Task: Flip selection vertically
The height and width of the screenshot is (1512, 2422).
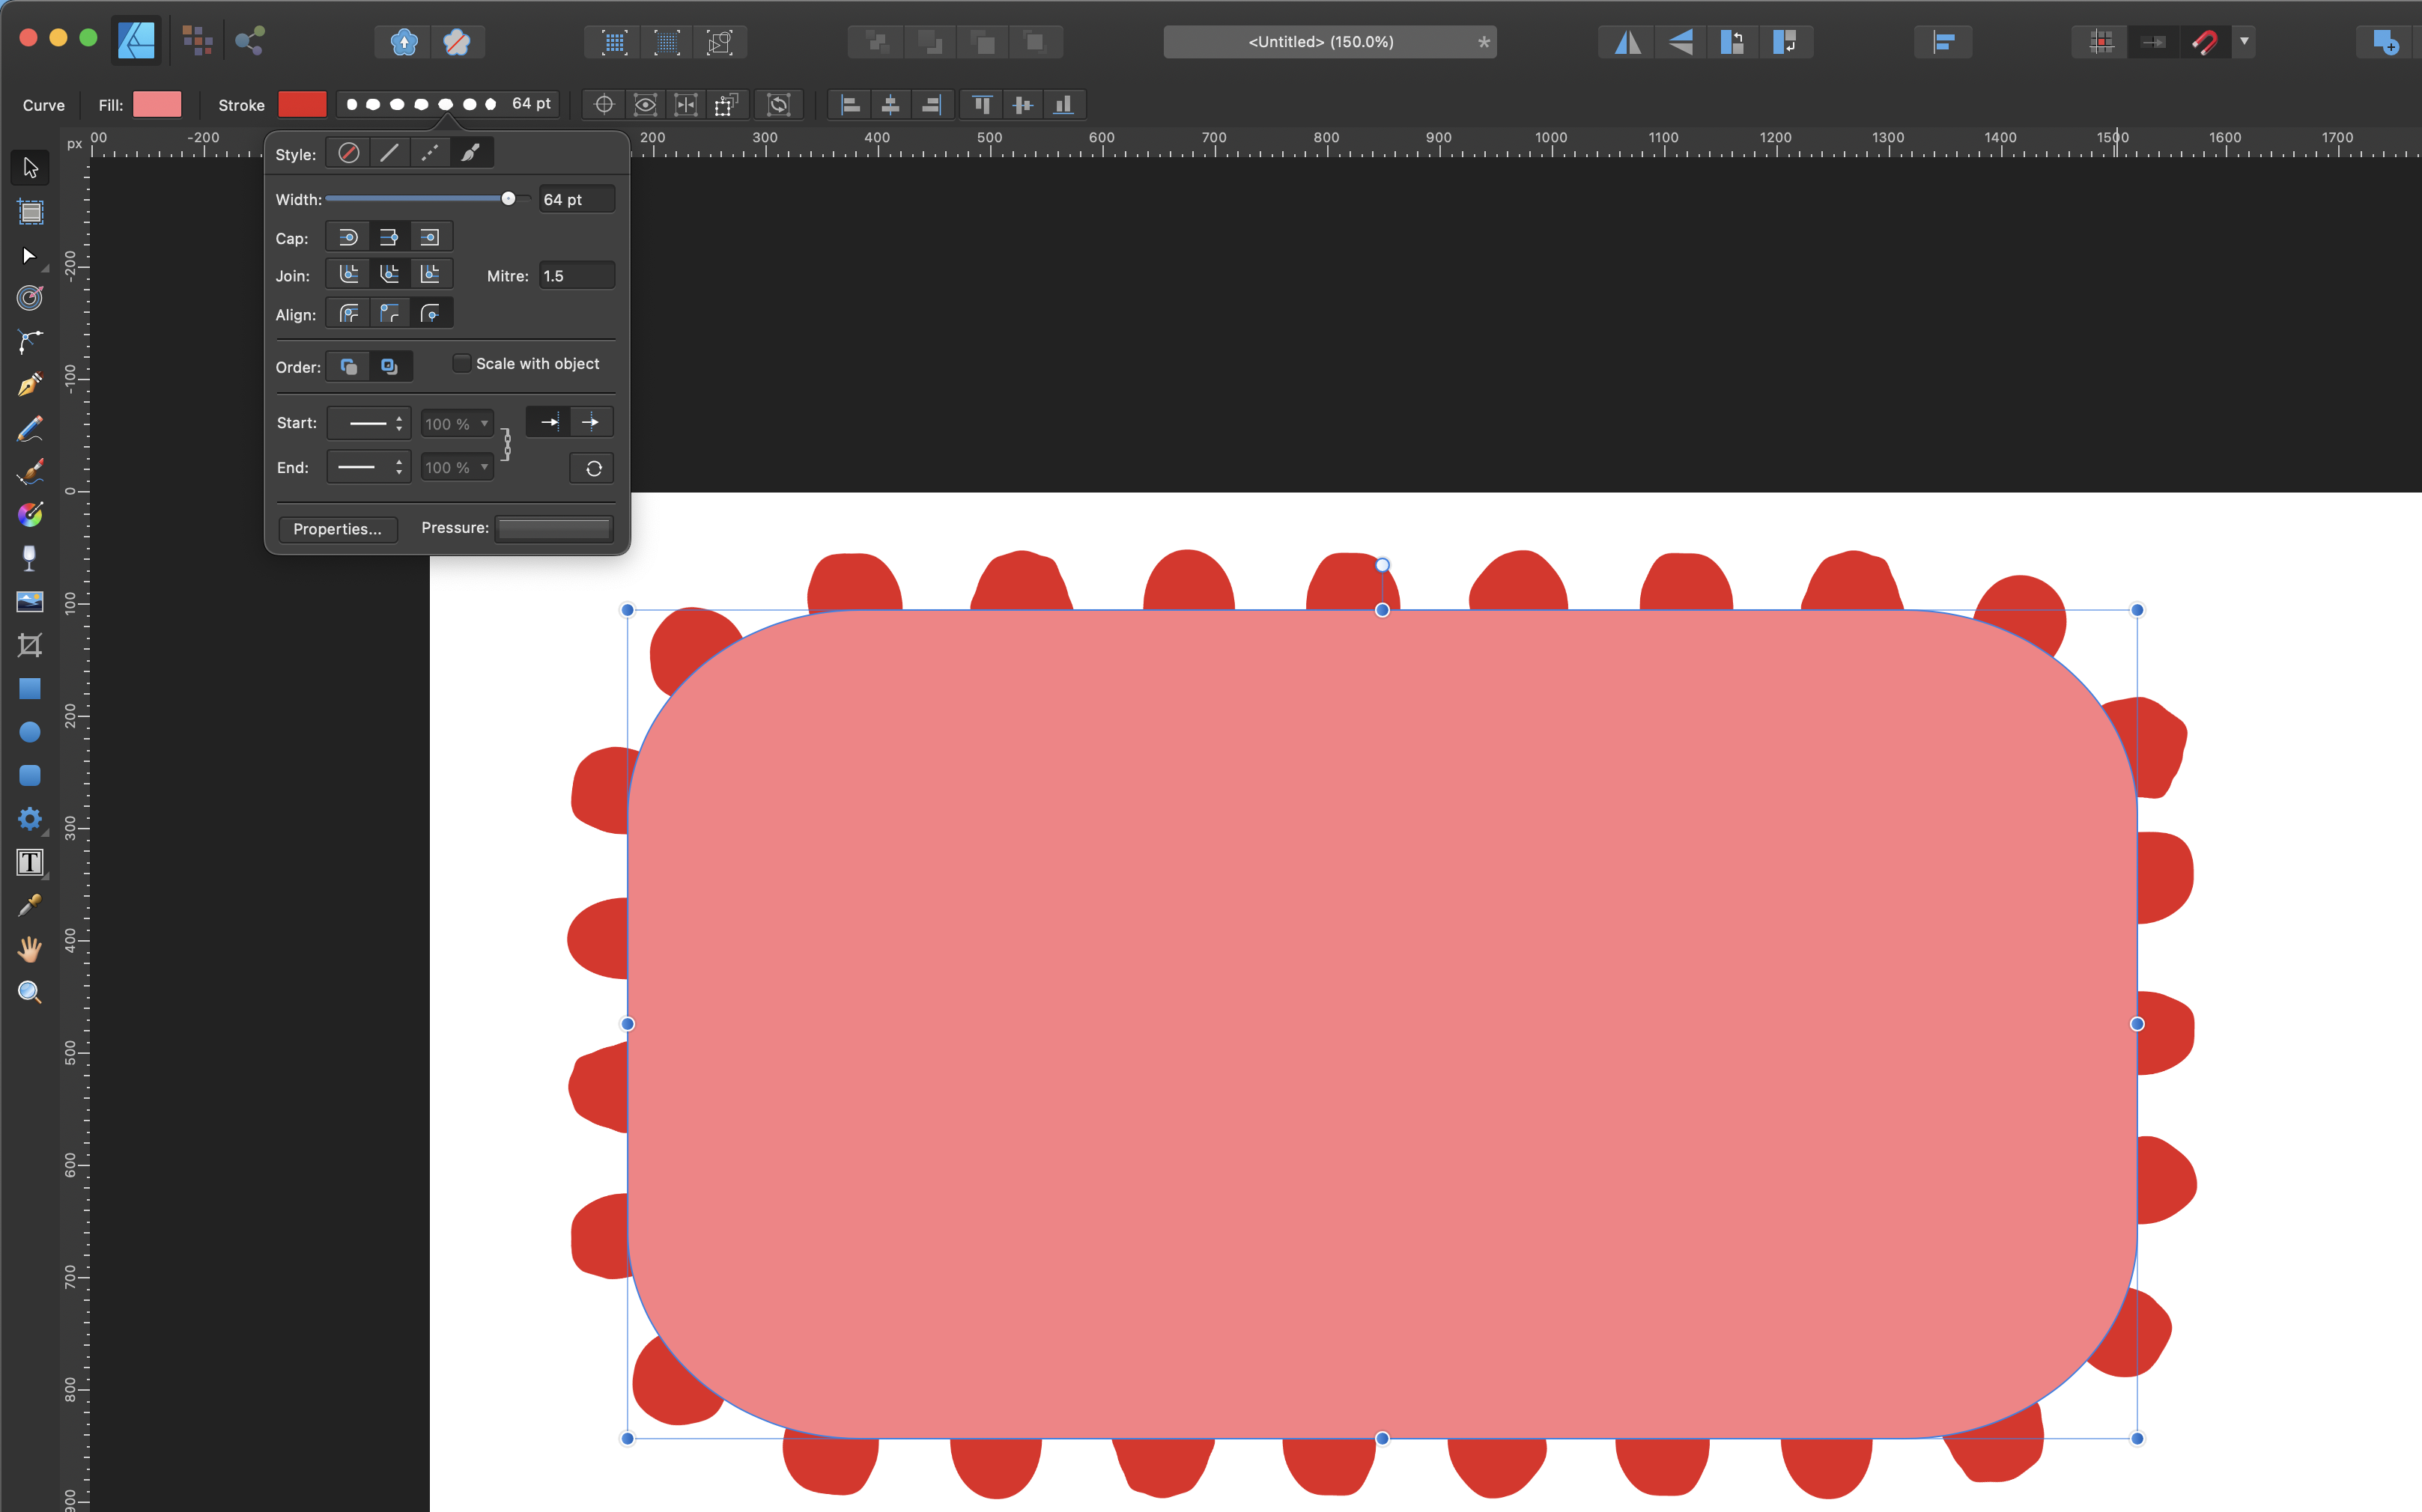Action: [1681, 42]
